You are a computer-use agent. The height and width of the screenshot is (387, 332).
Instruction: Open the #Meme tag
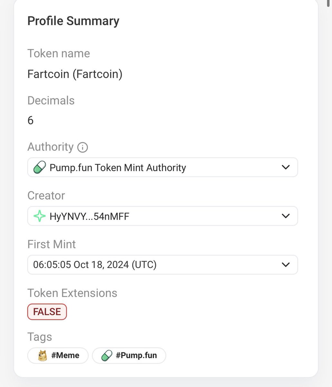pos(58,355)
